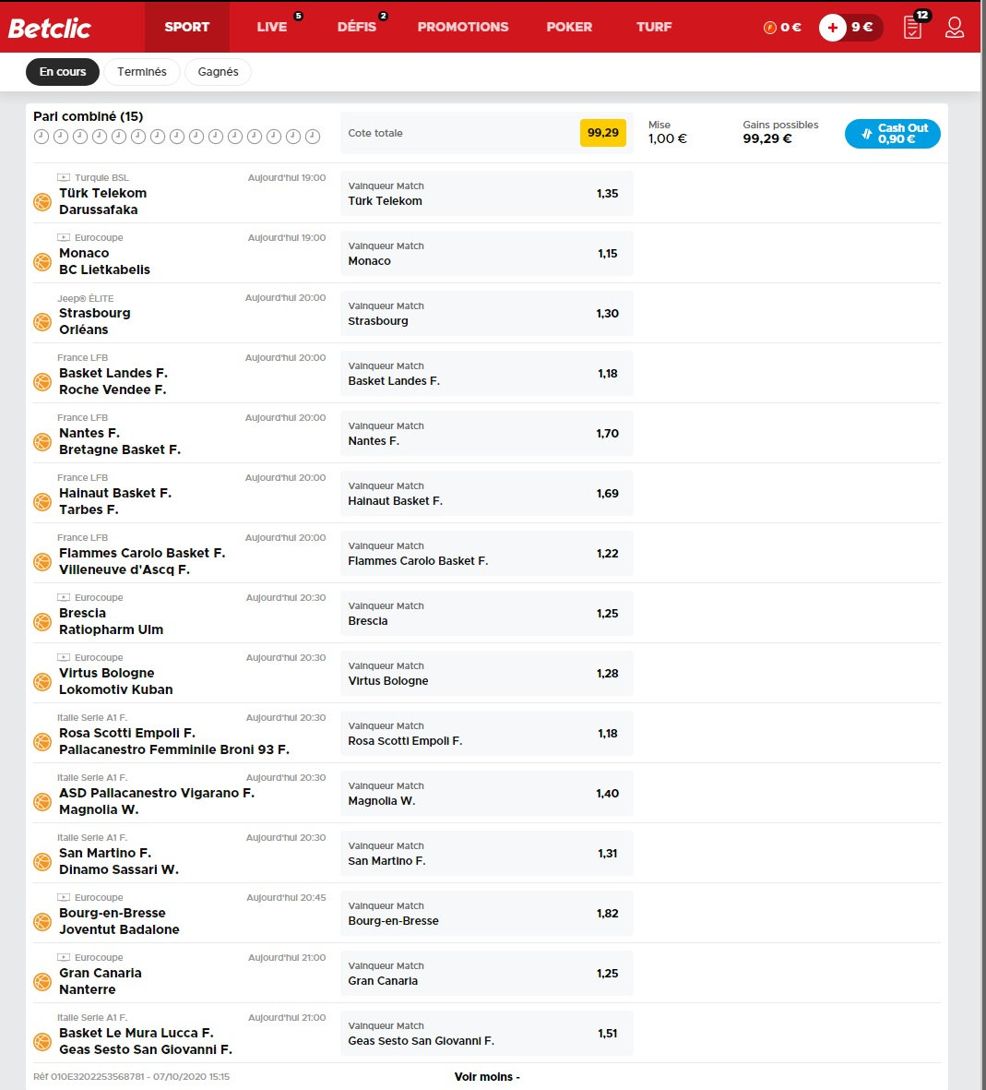986x1090 pixels.
Task: Click the yellow 99,29 total odds badge
Action: 602,133
